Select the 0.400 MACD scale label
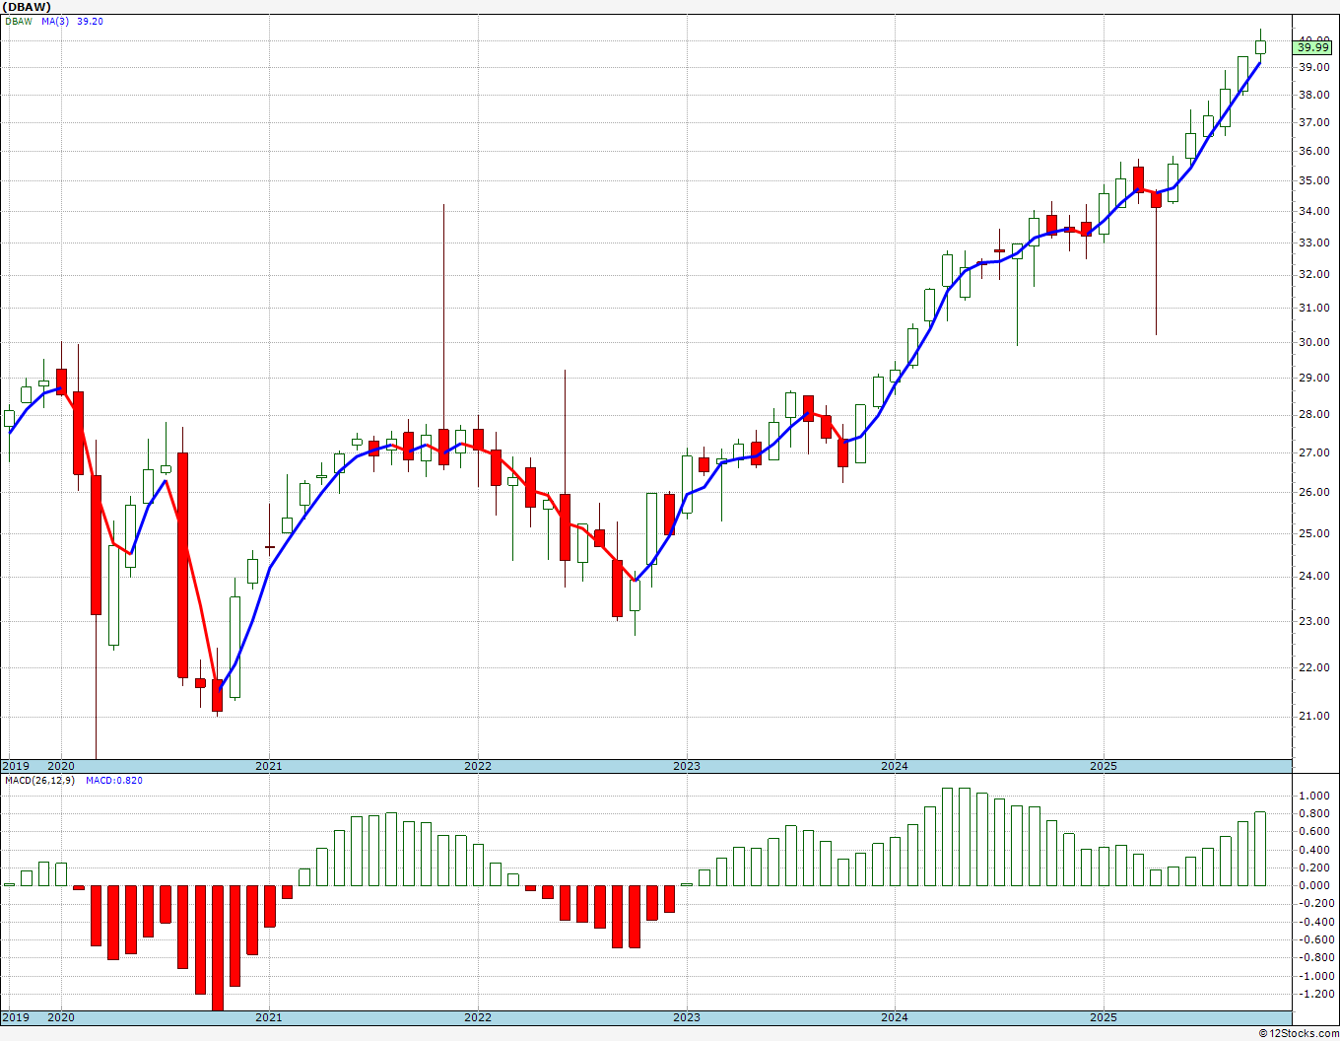Image resolution: width=1340 pixels, height=1041 pixels. (1314, 849)
